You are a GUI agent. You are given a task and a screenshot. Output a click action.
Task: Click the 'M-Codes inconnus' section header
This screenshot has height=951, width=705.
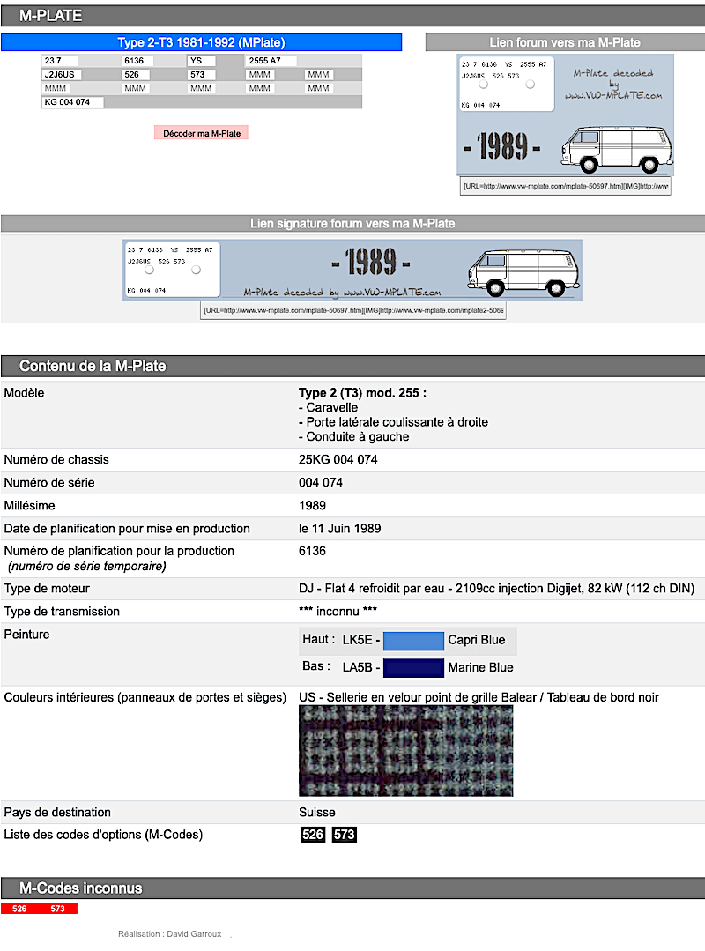[x=352, y=888]
